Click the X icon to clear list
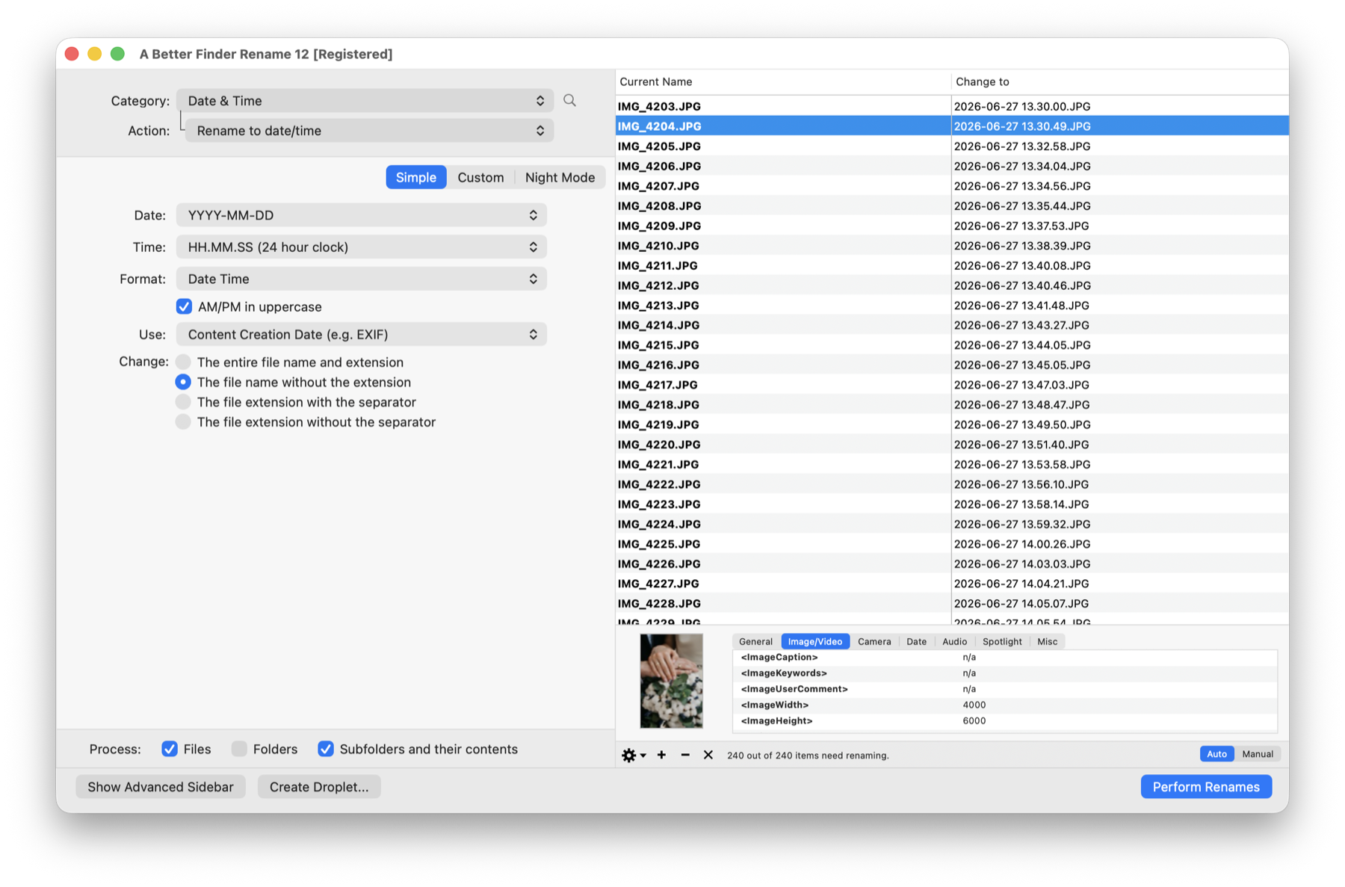This screenshot has height=887, width=1345. coord(708,755)
